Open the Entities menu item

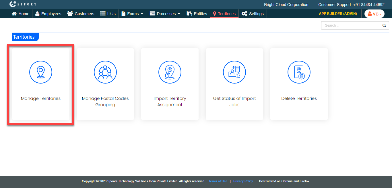[197, 14]
